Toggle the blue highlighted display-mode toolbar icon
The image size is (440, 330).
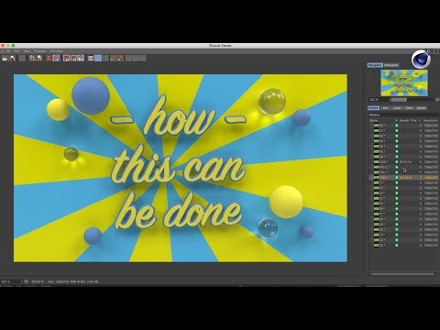click(x=98, y=58)
